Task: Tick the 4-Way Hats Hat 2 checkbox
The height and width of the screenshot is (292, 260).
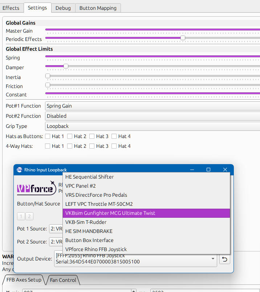Action: [70, 146]
